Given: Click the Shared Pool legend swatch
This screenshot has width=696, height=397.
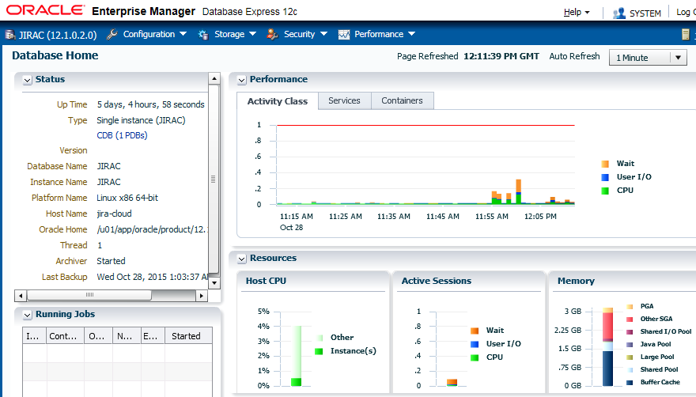Looking at the screenshot, I should coord(630,370).
